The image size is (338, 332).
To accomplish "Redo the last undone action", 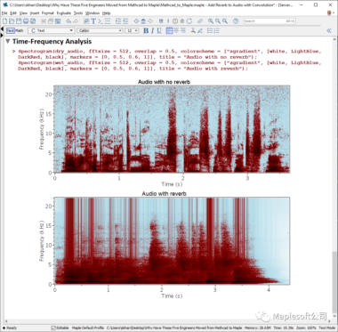I will (x=76, y=21).
